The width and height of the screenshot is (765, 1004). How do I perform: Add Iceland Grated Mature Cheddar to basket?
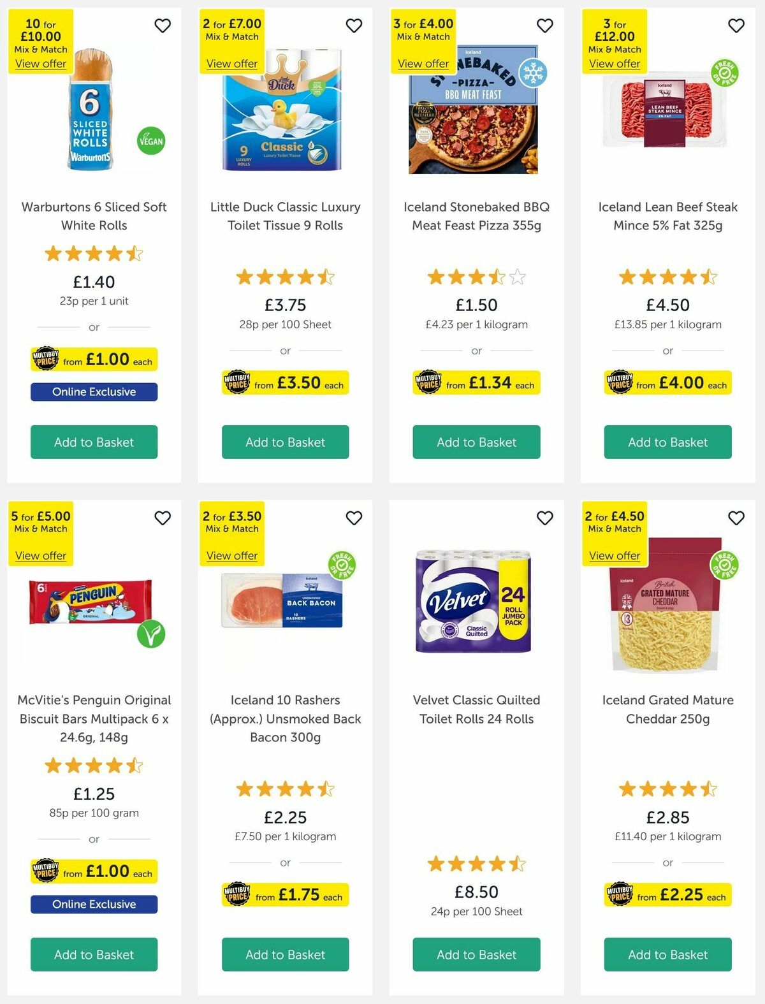pos(667,955)
